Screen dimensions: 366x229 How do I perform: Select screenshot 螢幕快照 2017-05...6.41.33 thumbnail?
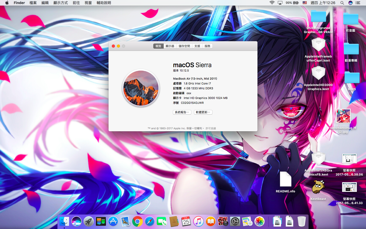[x=349, y=187]
